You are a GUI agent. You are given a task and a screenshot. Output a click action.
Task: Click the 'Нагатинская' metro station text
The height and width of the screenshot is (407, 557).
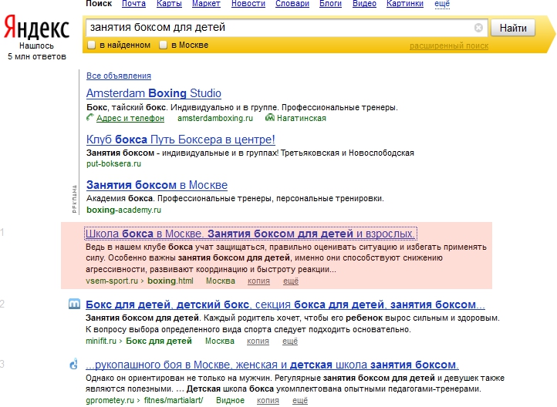pyautogui.click(x=301, y=118)
